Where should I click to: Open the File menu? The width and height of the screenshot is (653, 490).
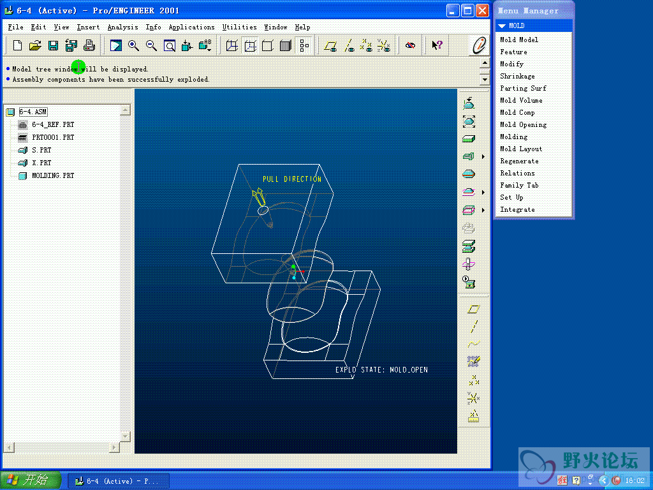(16, 27)
